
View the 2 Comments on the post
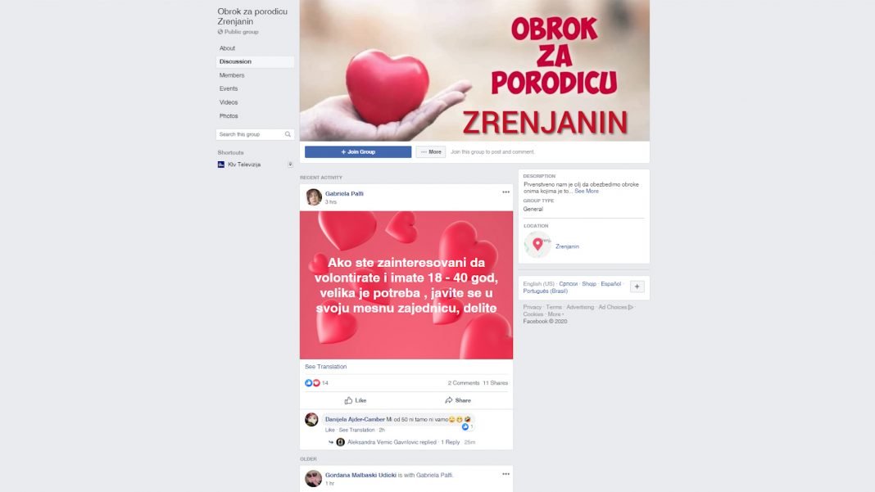point(463,383)
